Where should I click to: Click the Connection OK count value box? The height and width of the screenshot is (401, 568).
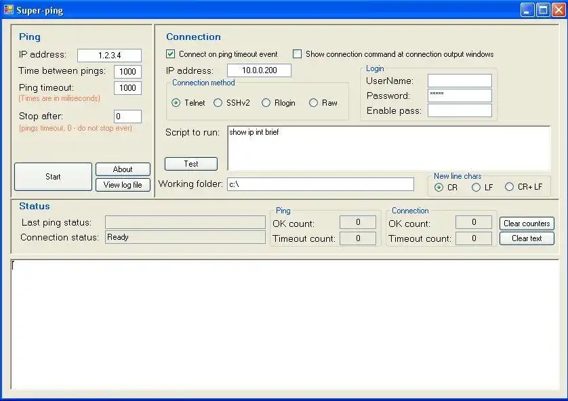pos(474,222)
